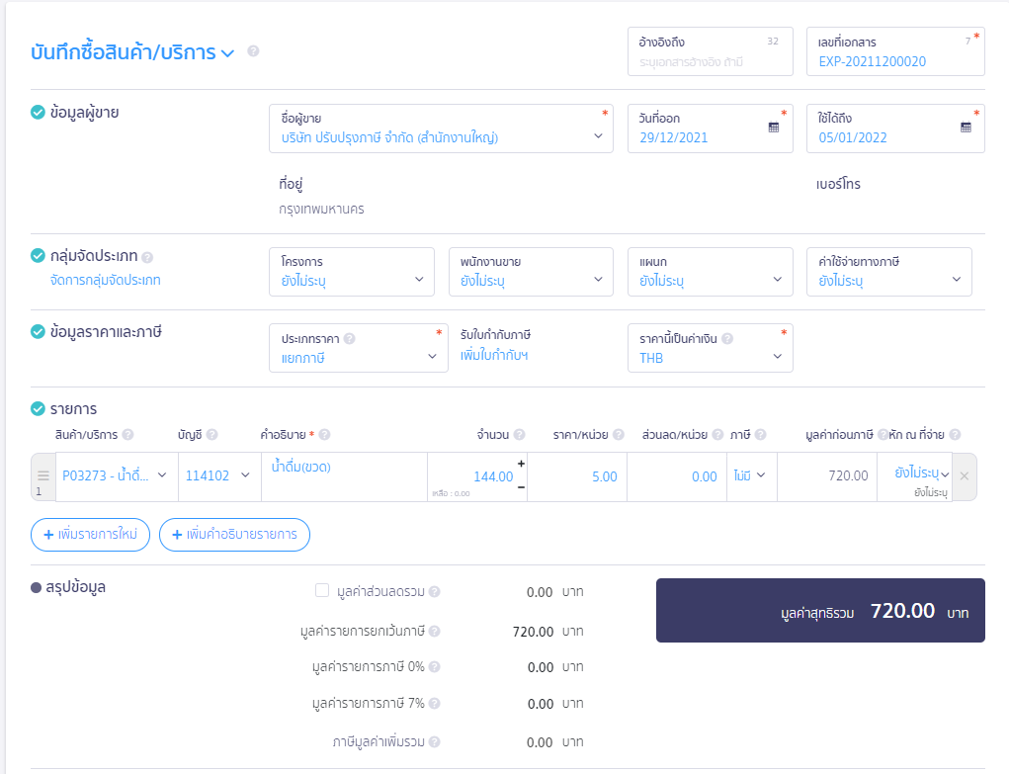Image resolution: width=1009 pixels, height=774 pixels.
Task: Click วันที่ออก date 29/12/2021 field
Action: (x=711, y=129)
